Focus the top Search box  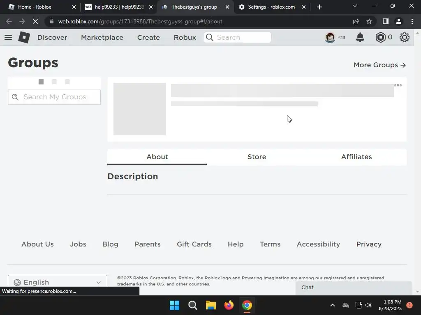237,37
